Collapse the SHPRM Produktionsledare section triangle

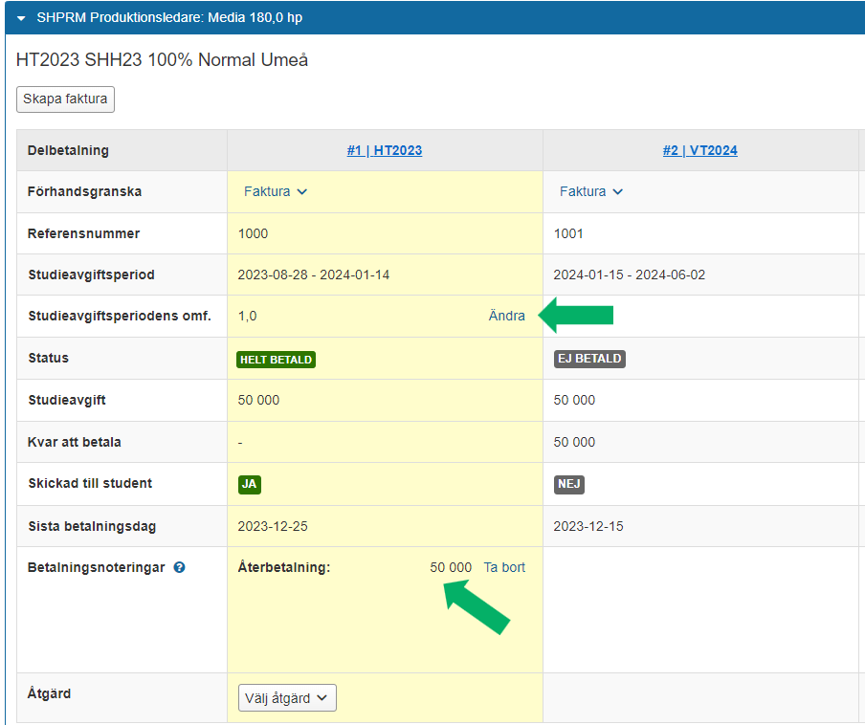21,18
